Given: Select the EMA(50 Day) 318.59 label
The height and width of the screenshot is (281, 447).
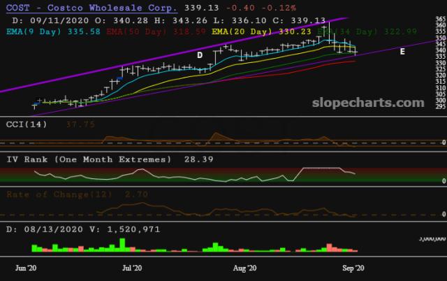Looking at the screenshot, I should tap(156, 31).
